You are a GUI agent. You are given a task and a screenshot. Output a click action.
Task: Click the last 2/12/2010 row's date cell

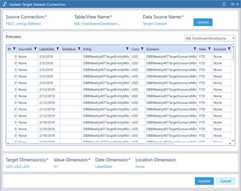pos(49,116)
